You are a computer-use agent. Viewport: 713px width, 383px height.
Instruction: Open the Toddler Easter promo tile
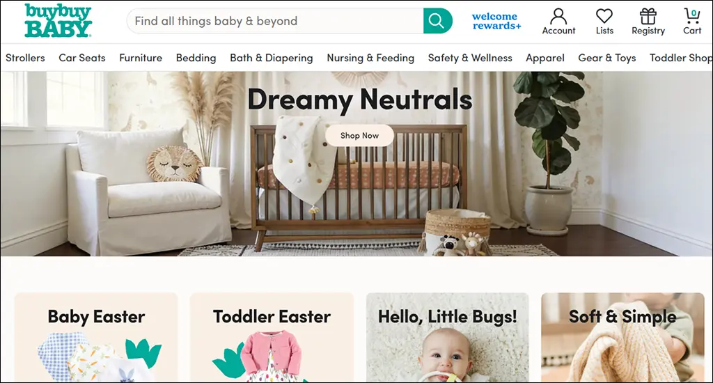[272, 337]
